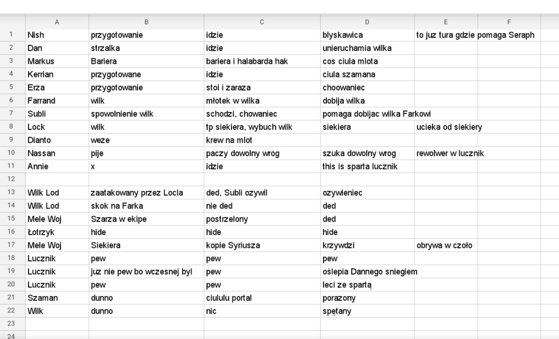Select the Szaman cell

[57, 298]
